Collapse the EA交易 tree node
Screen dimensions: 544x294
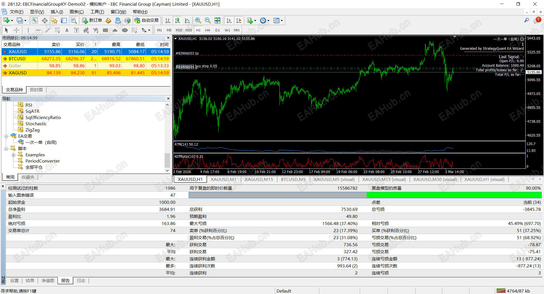click(6, 136)
